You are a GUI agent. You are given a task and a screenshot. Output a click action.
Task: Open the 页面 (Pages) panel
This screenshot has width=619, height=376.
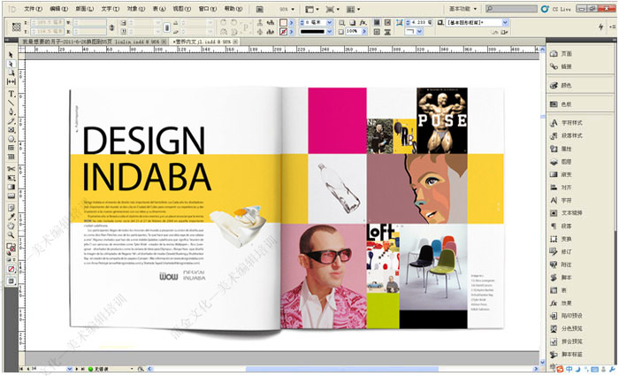click(x=561, y=54)
